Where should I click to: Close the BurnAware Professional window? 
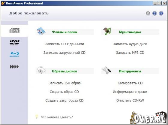point(164,3)
